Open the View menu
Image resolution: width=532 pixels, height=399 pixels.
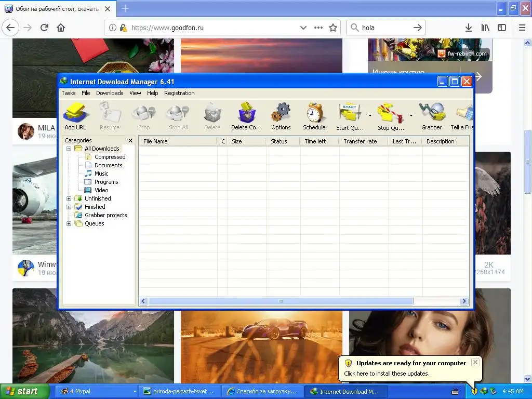tap(135, 93)
